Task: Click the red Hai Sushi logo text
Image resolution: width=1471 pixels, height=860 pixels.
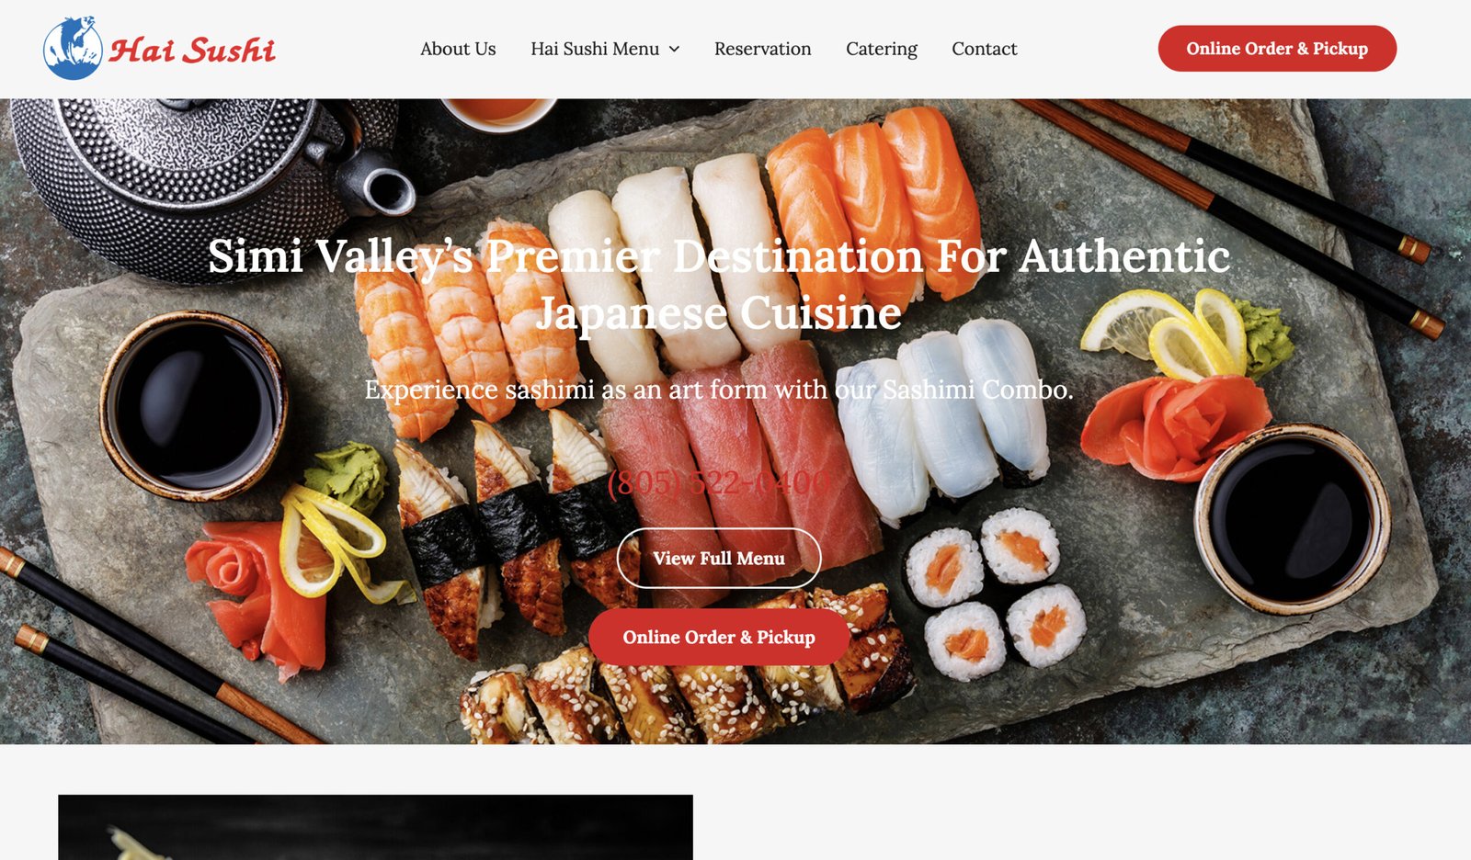Action: tap(192, 50)
